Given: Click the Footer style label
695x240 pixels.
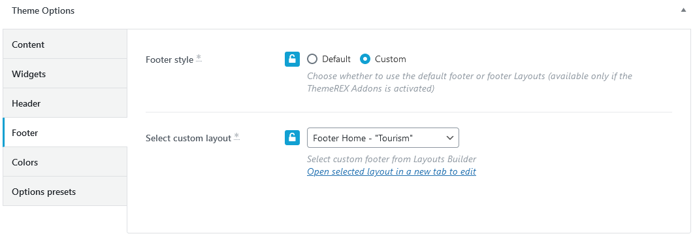Looking at the screenshot, I should click(169, 60).
